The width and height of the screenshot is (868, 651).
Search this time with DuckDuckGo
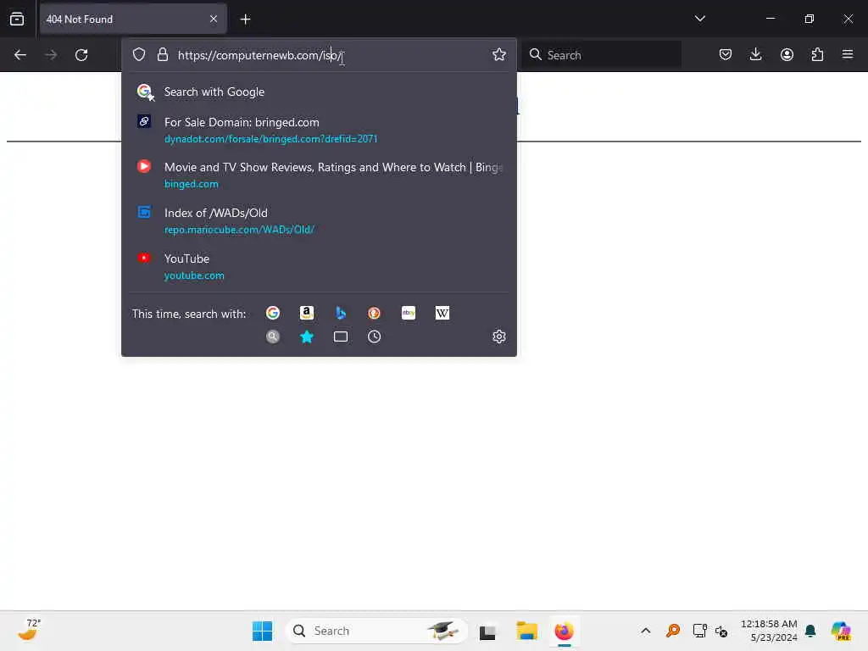tap(374, 313)
